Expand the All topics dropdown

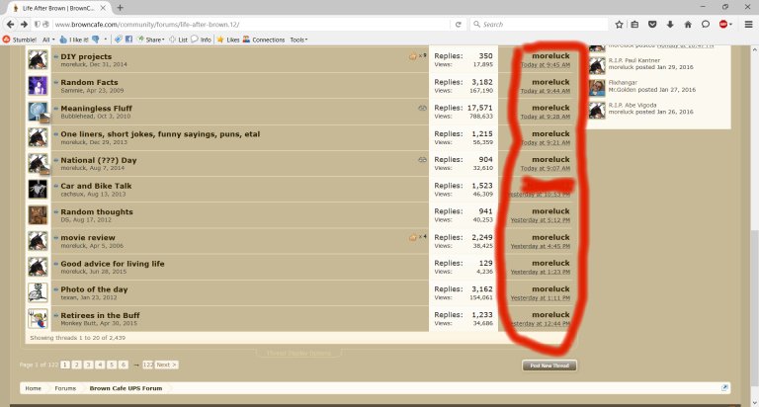coord(48,40)
